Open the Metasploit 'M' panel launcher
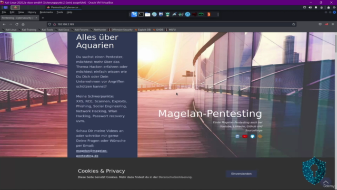This screenshot has height=190, width=337. point(161,14)
